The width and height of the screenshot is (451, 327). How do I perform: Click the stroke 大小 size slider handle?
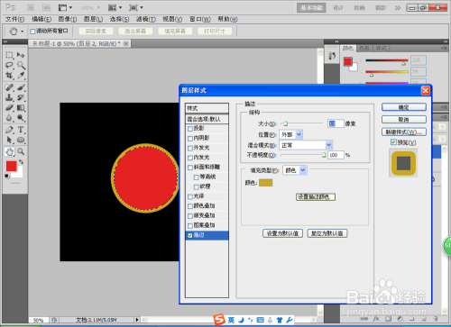click(285, 123)
